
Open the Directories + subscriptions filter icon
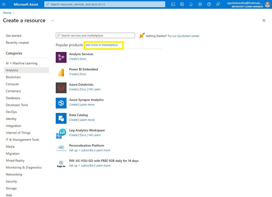[182, 4]
